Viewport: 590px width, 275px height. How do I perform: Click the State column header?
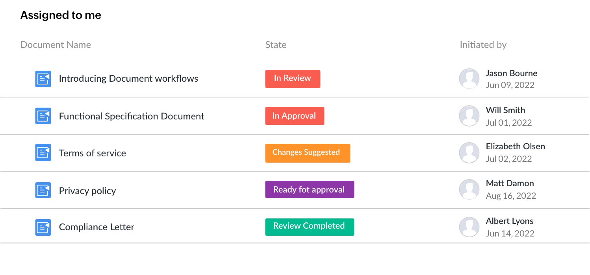(x=276, y=44)
